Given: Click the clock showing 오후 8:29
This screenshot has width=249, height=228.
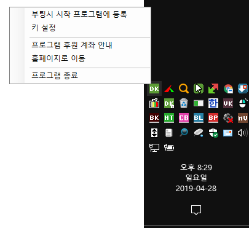Looking at the screenshot, I should point(196,168).
